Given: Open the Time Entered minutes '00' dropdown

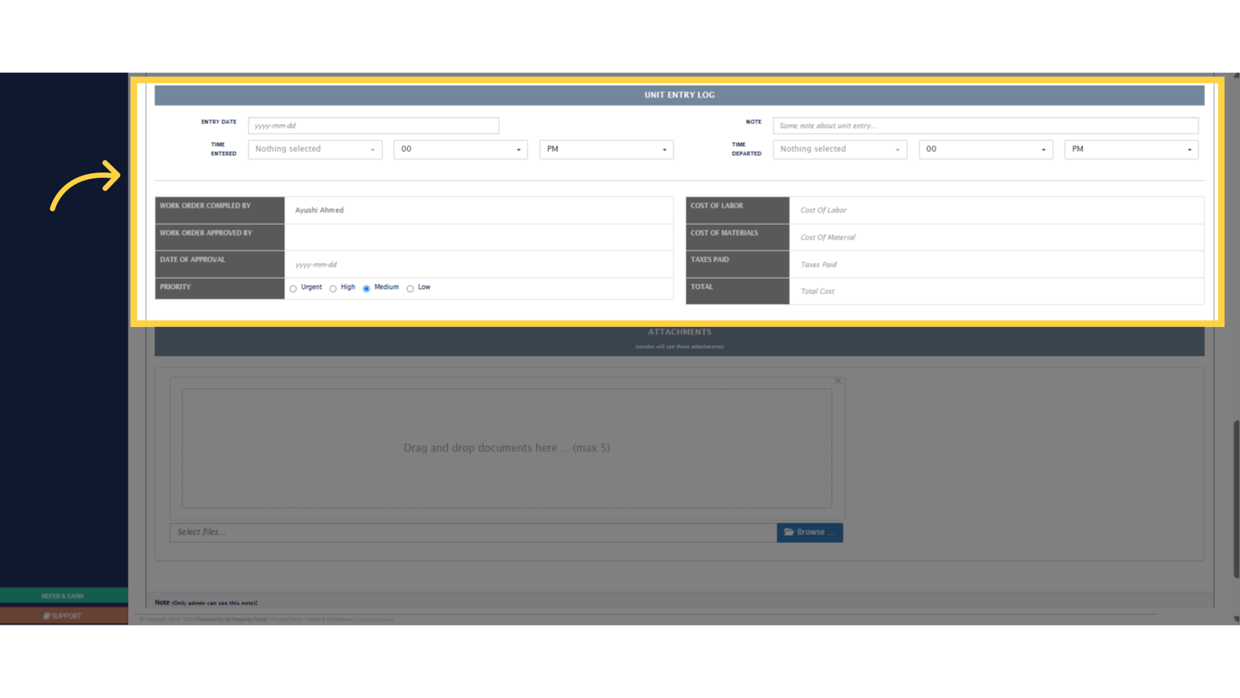Looking at the screenshot, I should pos(460,149).
